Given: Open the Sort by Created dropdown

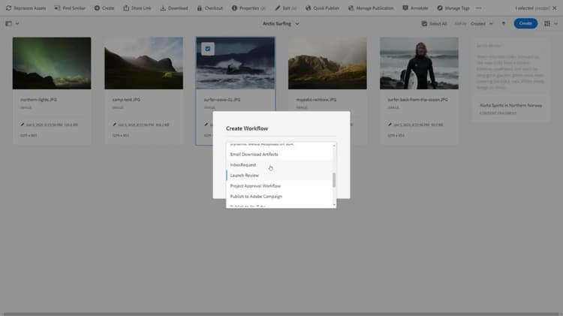Looking at the screenshot, I should (x=481, y=24).
